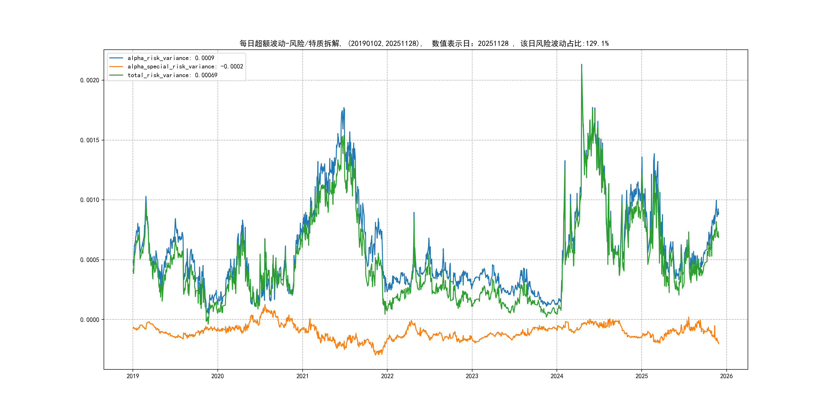The width and height of the screenshot is (831, 415).
Task: Select the alpha_special_risk_variance: -0.0002 legend label
Action: (x=185, y=67)
